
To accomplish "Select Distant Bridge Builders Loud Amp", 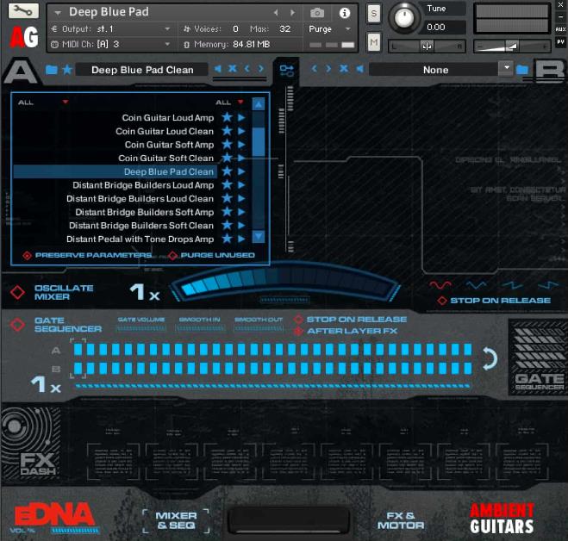I will click(x=143, y=185).
